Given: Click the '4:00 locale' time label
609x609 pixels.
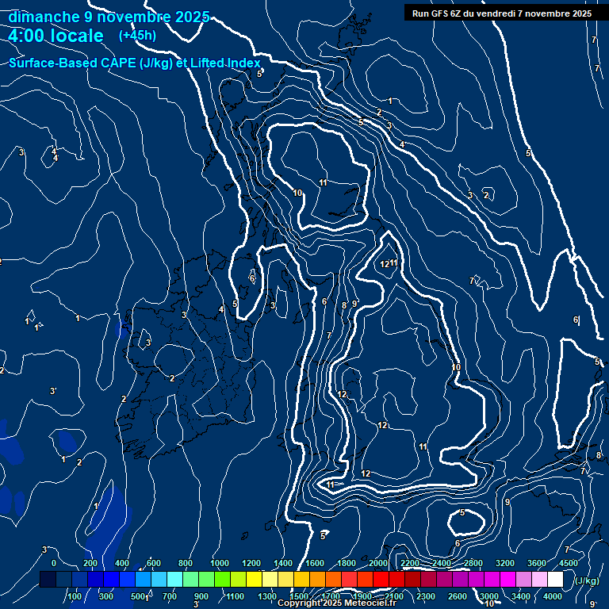Looking at the screenshot, I should (x=56, y=36).
